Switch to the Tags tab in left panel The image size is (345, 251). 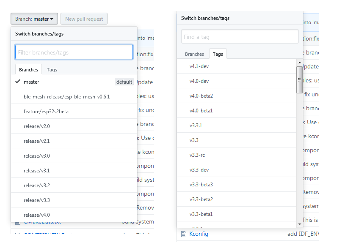pyautogui.click(x=52, y=70)
